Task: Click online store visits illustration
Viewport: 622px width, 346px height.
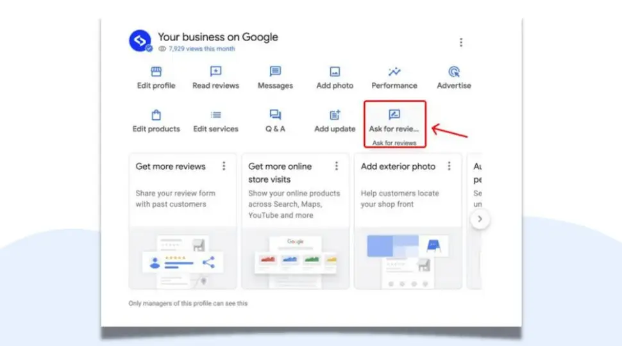Action: coord(296,258)
